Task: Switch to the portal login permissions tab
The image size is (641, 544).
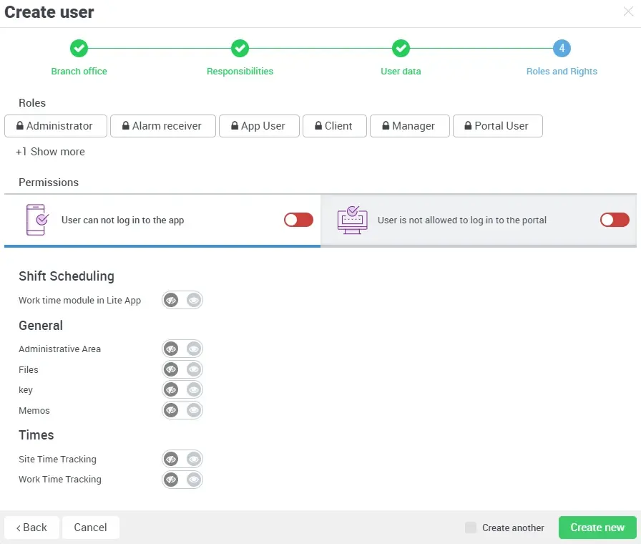Action: click(478, 220)
